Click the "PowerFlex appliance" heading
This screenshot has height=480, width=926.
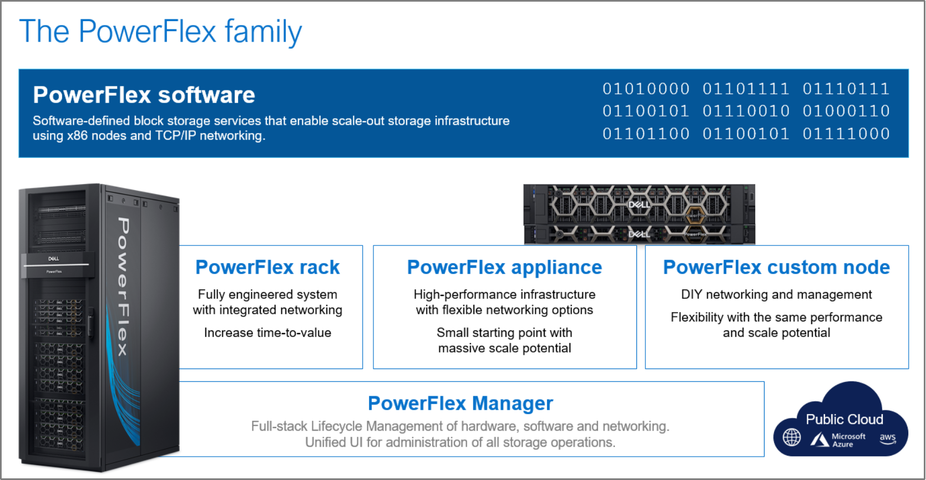[x=504, y=267]
